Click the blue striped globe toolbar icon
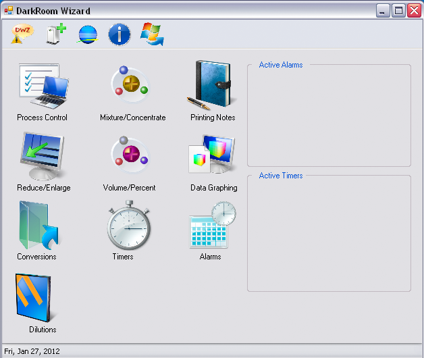This screenshot has width=424, height=358. (x=88, y=34)
